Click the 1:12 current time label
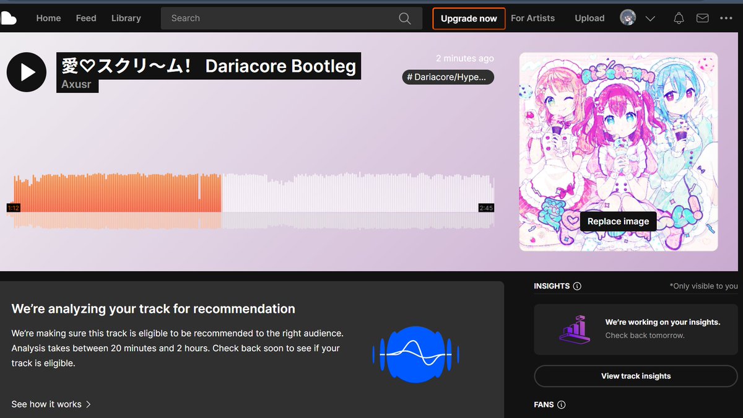The image size is (743, 418). click(x=13, y=208)
